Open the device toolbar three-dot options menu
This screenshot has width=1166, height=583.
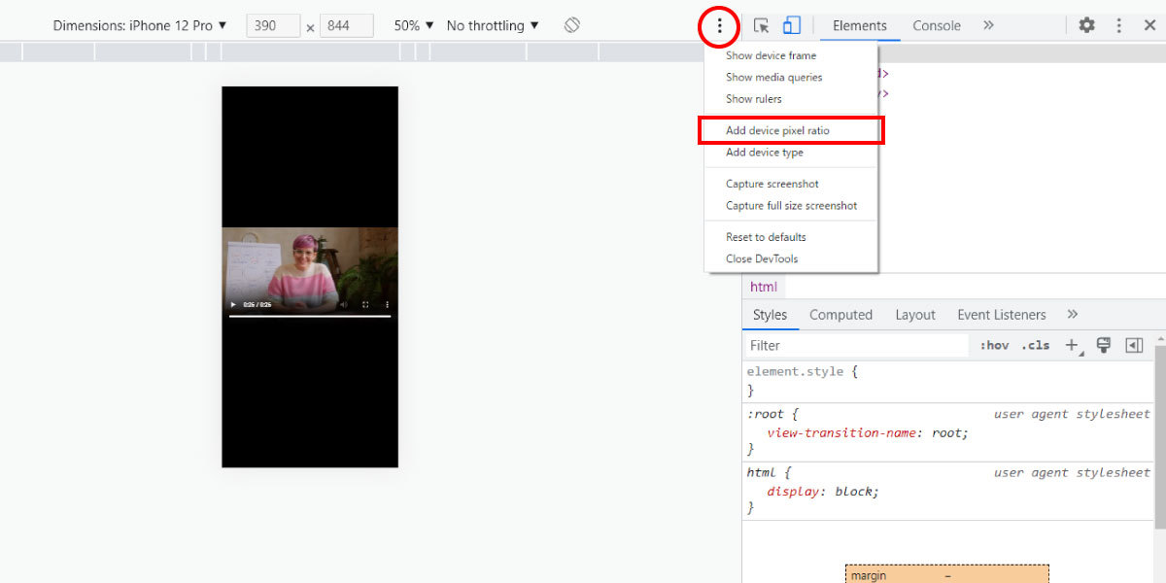click(x=719, y=25)
